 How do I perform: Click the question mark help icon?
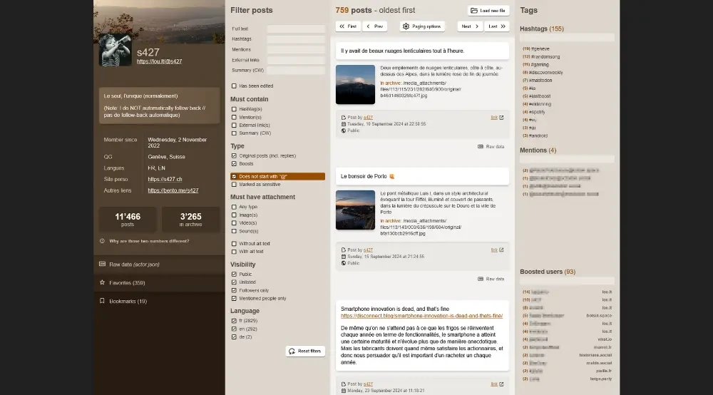(103, 241)
